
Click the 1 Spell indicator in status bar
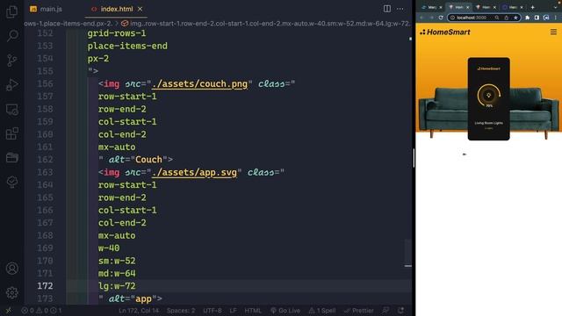322,311
